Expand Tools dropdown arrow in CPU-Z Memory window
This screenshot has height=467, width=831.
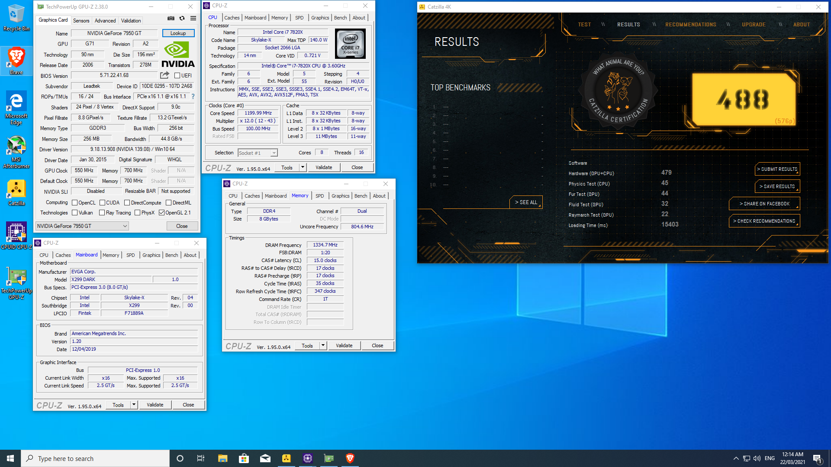(x=323, y=345)
